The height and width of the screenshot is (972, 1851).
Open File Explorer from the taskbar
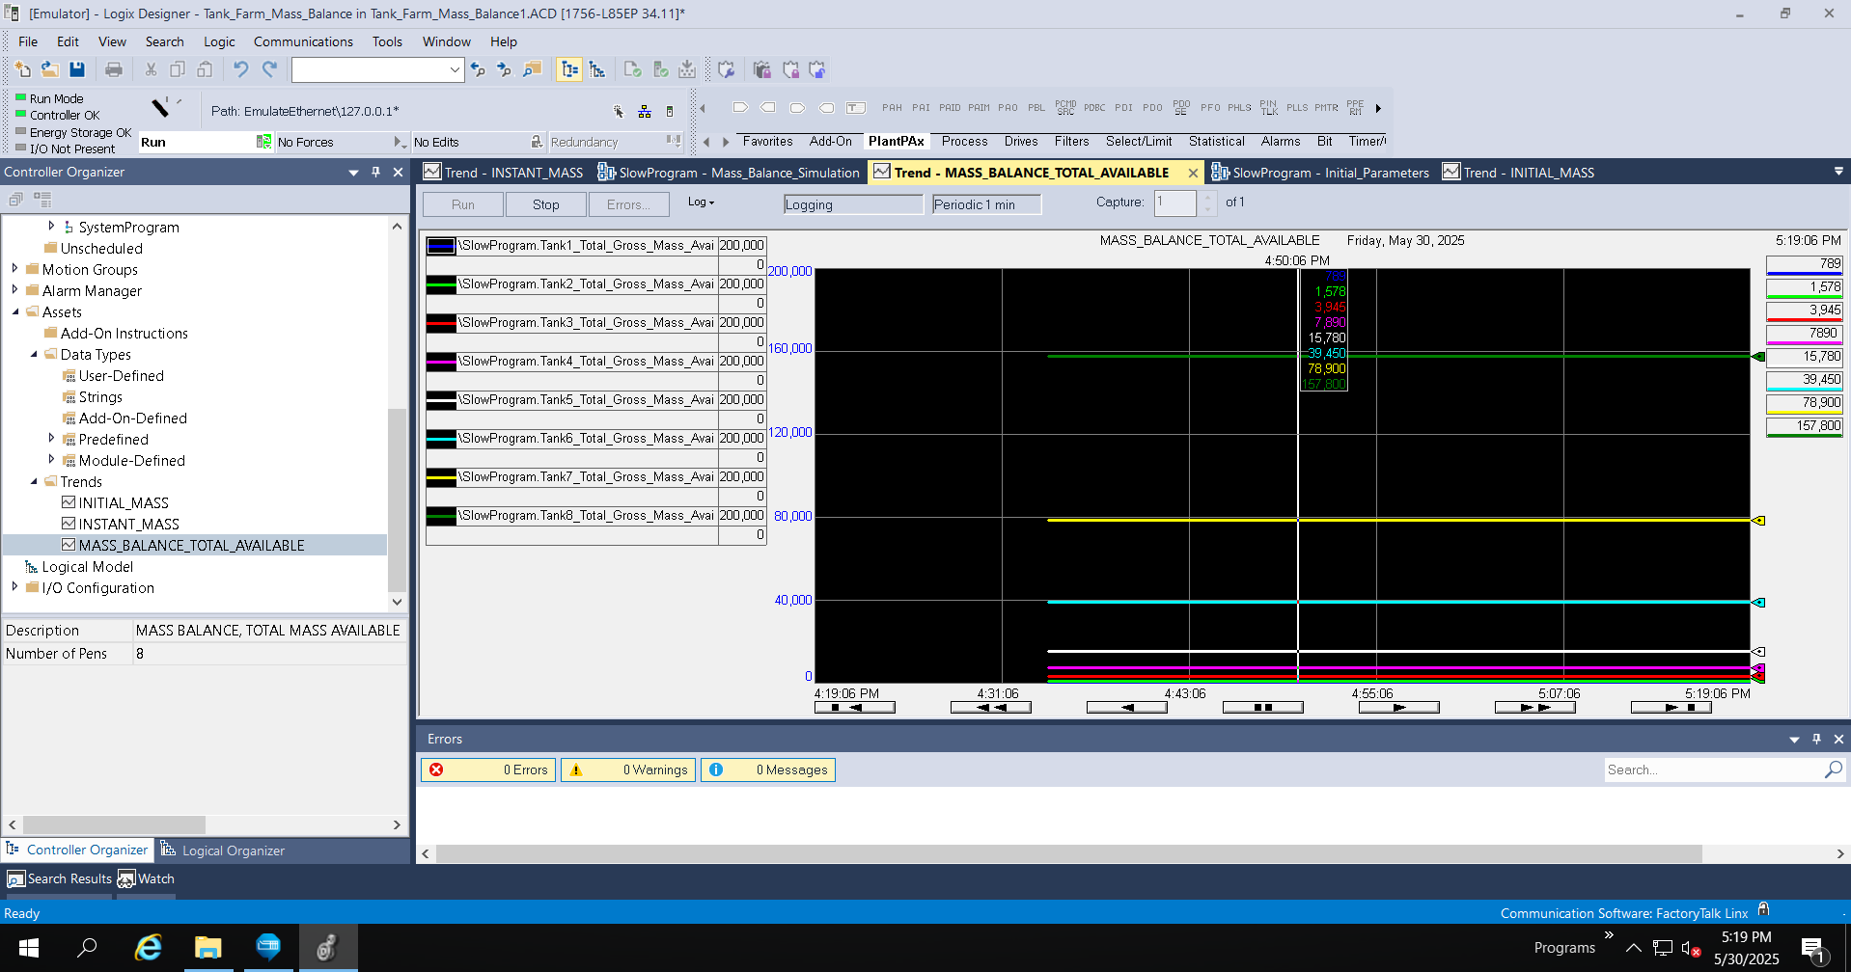pyautogui.click(x=207, y=948)
